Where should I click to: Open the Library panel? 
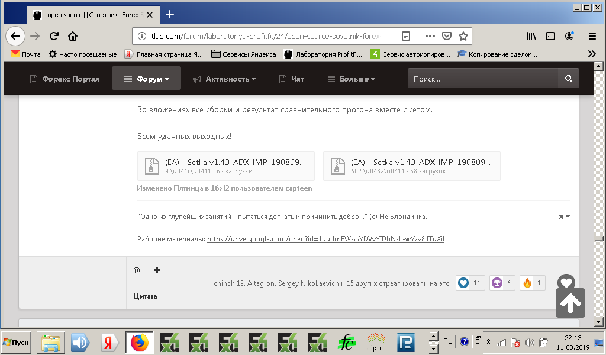pyautogui.click(x=531, y=36)
